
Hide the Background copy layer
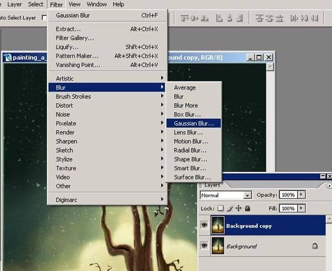click(204, 225)
